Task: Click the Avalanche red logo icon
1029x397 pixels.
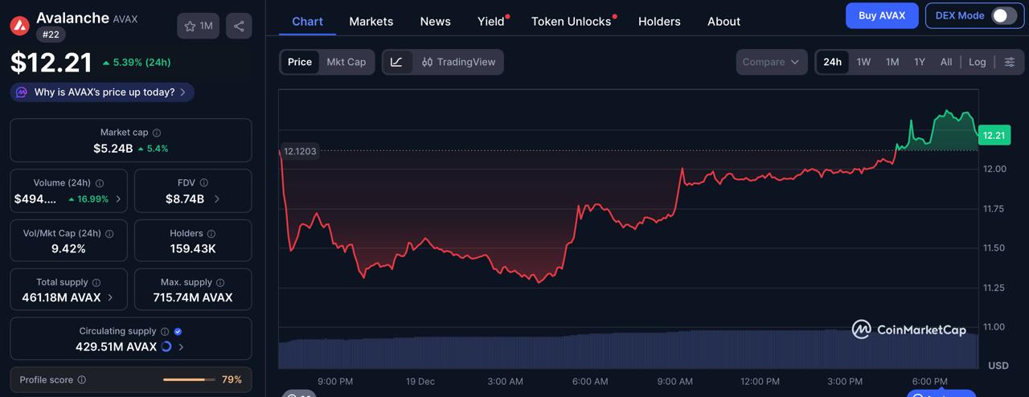Action: pos(20,26)
